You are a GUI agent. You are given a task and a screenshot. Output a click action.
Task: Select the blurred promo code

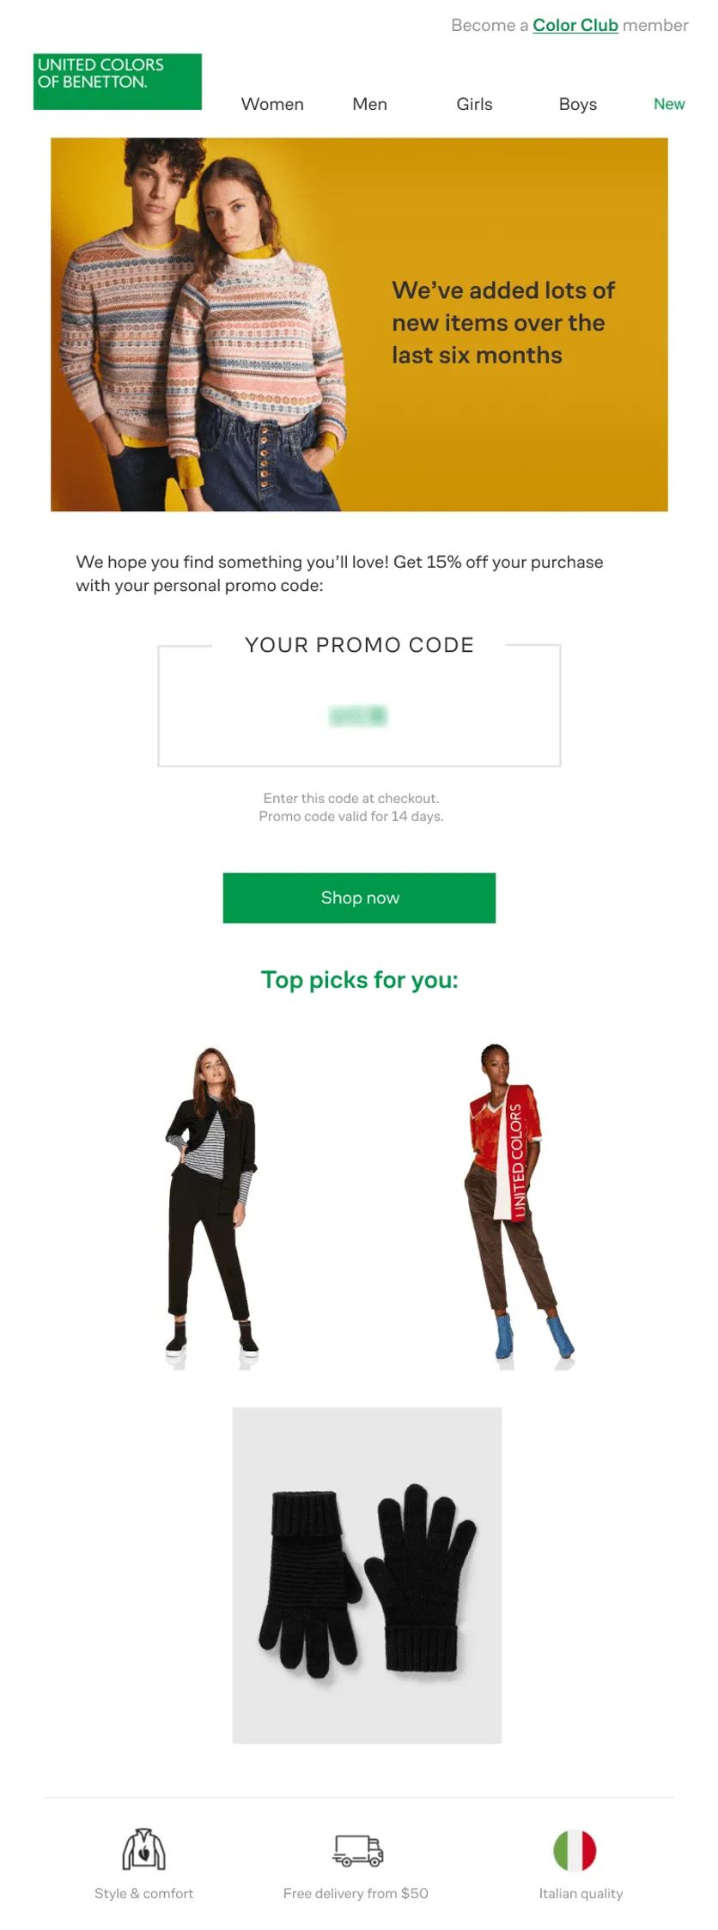[358, 715]
